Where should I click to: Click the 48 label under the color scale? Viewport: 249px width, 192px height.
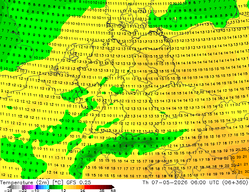point(113,190)
